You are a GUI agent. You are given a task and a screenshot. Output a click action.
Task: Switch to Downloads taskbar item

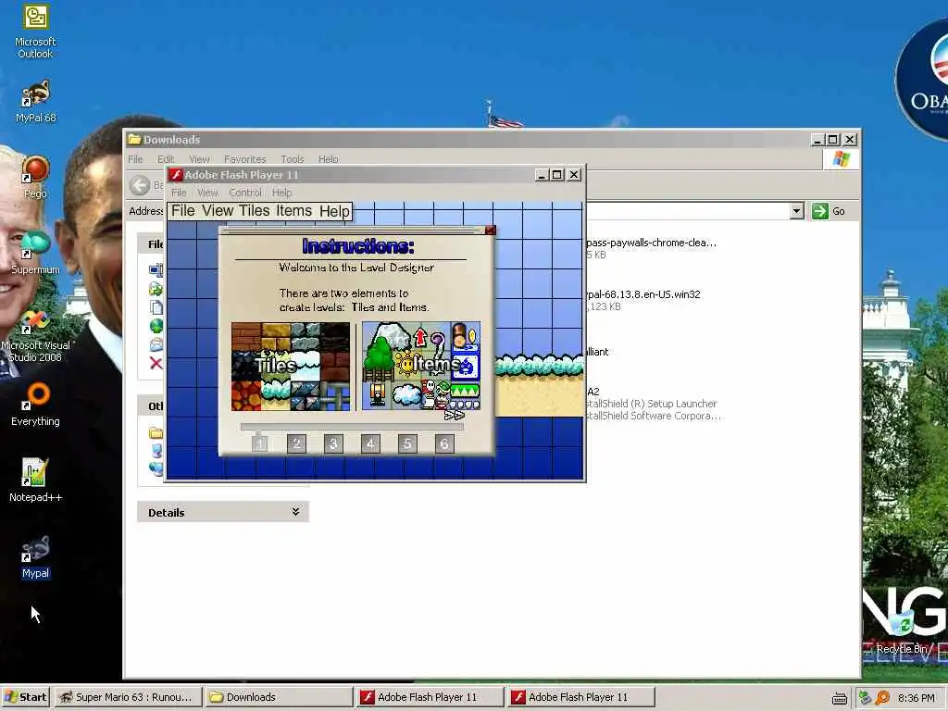[278, 697]
